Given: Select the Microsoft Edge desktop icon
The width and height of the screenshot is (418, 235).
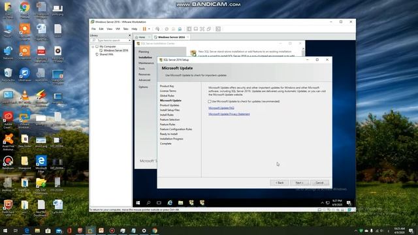Looking at the screenshot, I should (41, 164).
